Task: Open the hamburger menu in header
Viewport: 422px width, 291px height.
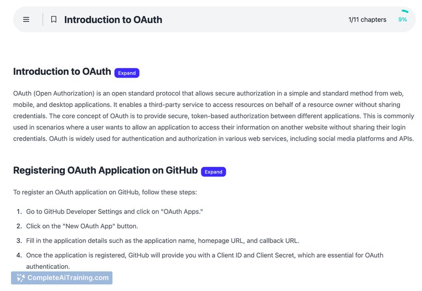Action: tap(26, 20)
